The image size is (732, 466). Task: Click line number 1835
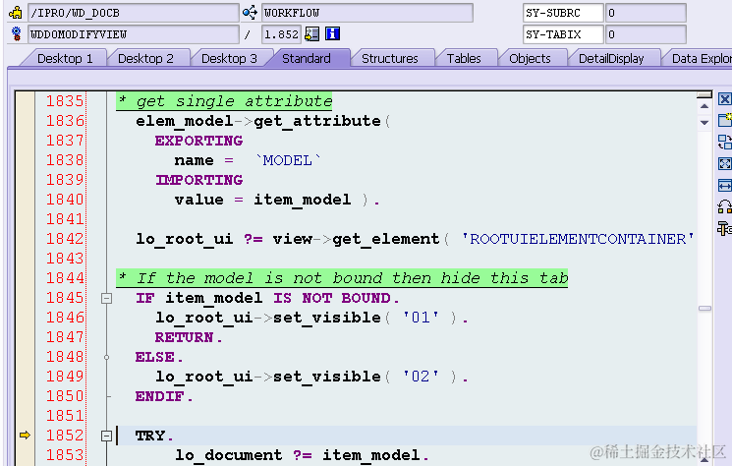pos(65,101)
